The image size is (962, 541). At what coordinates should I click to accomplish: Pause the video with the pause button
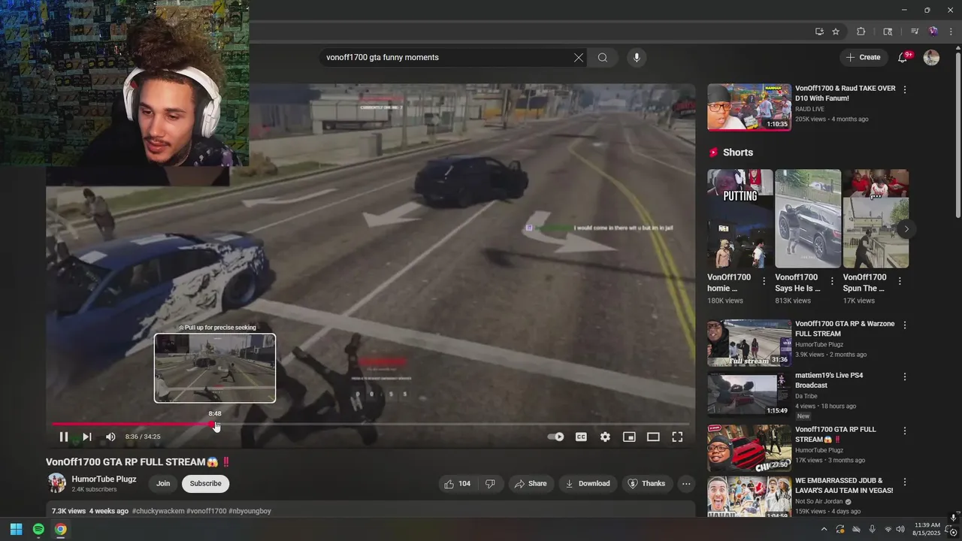pos(64,437)
